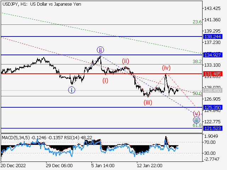Image resolution: width=227 pixels, height=170 pixels.
Task: Click the 50.0 Fibonacci level label
Action: coord(197,93)
